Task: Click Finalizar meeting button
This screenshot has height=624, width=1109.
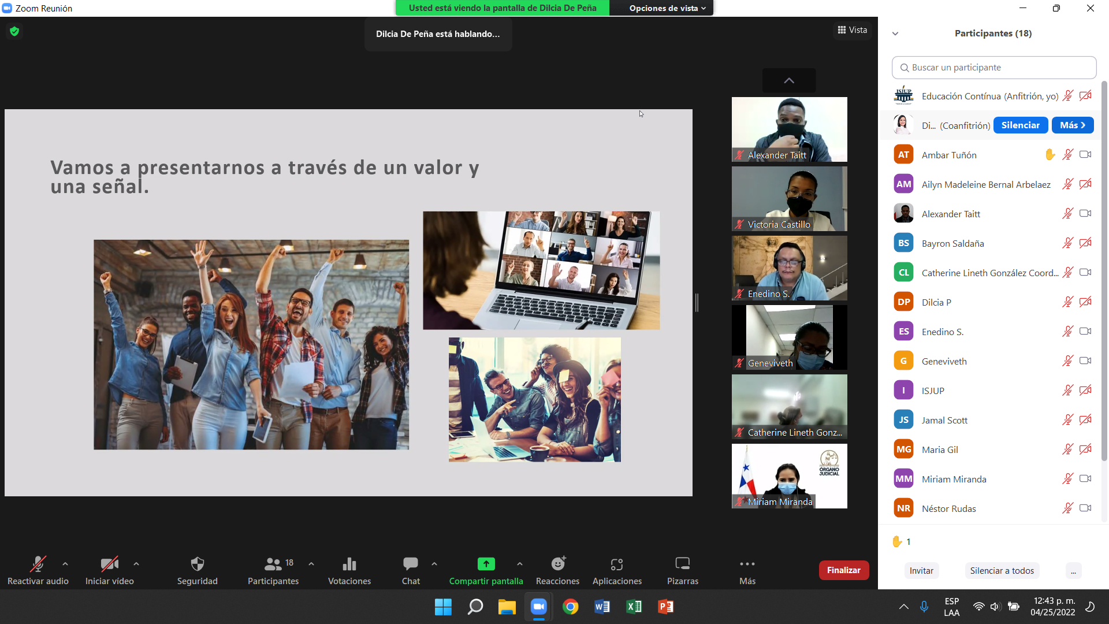Action: pyautogui.click(x=844, y=570)
